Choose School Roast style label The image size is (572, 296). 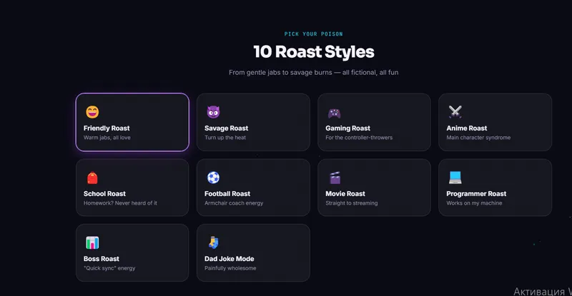pos(104,194)
